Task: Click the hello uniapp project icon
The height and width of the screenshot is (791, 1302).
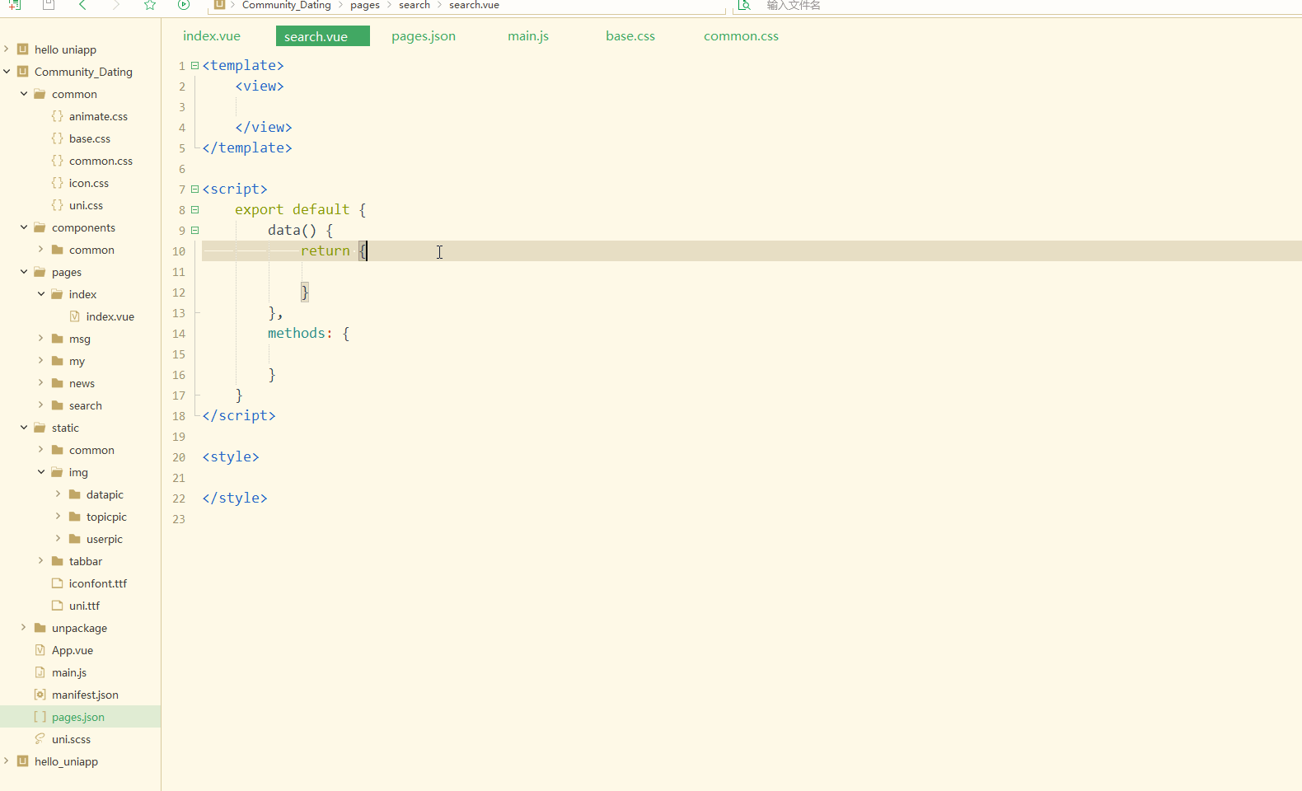Action: [x=23, y=49]
